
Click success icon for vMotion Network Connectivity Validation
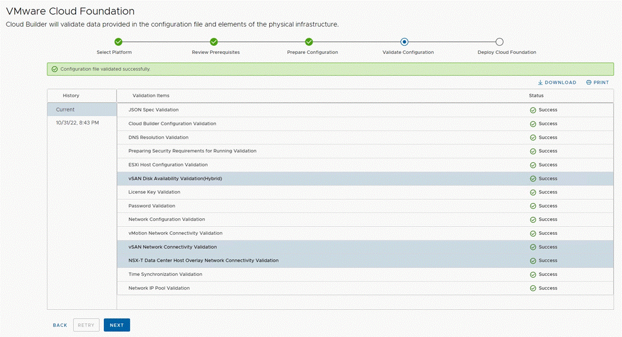[533, 233]
